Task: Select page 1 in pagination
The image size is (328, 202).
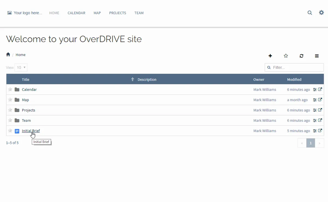Action: pyautogui.click(x=311, y=143)
